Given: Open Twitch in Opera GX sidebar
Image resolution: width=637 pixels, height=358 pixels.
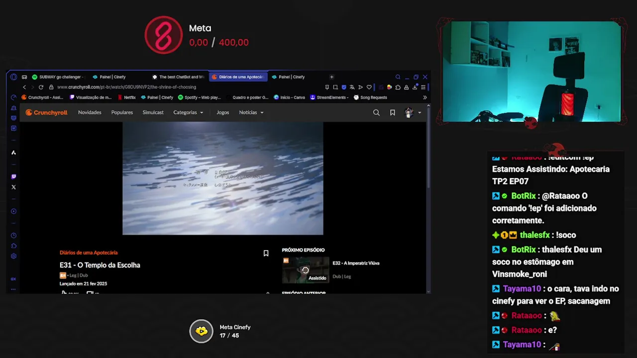Looking at the screenshot, I should pyautogui.click(x=13, y=177).
